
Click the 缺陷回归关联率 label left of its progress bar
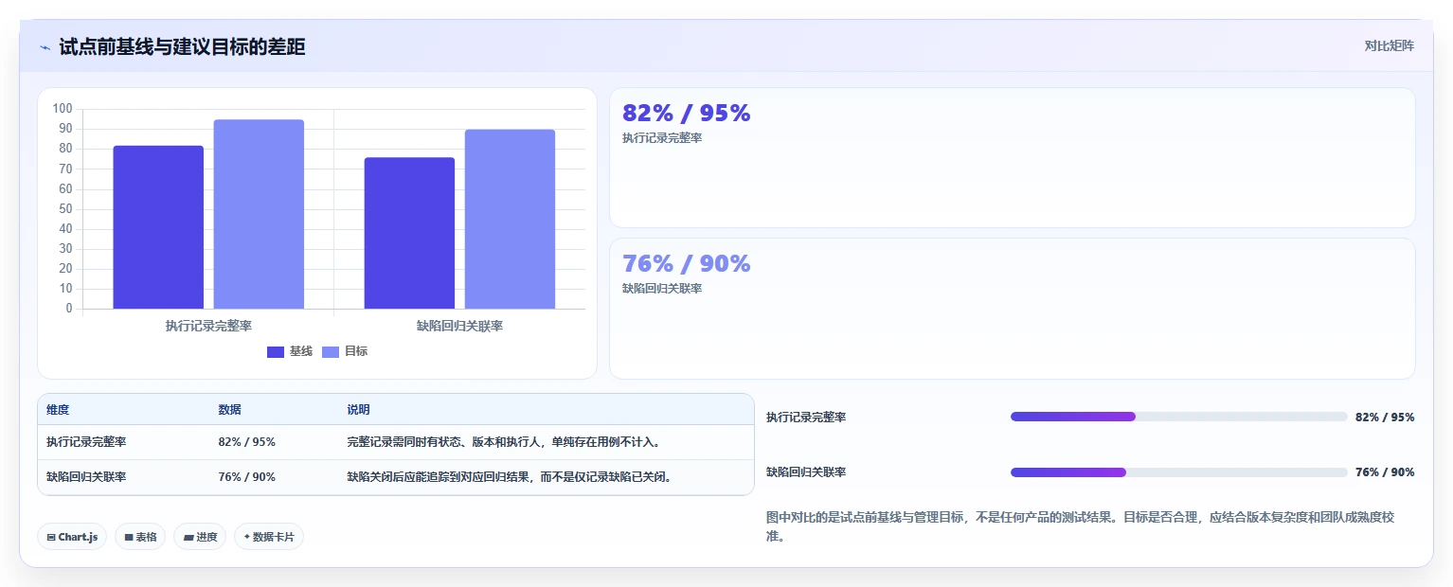[806, 472]
